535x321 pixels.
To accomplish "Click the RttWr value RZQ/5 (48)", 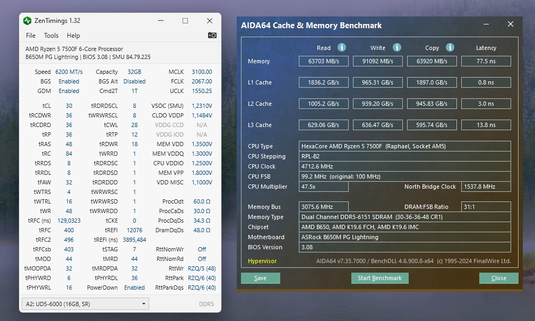I will [202, 268].
